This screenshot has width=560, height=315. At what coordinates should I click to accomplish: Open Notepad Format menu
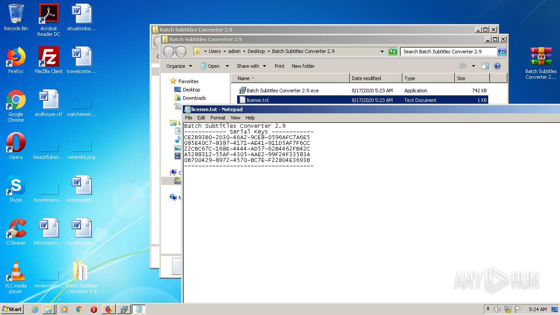[218, 118]
